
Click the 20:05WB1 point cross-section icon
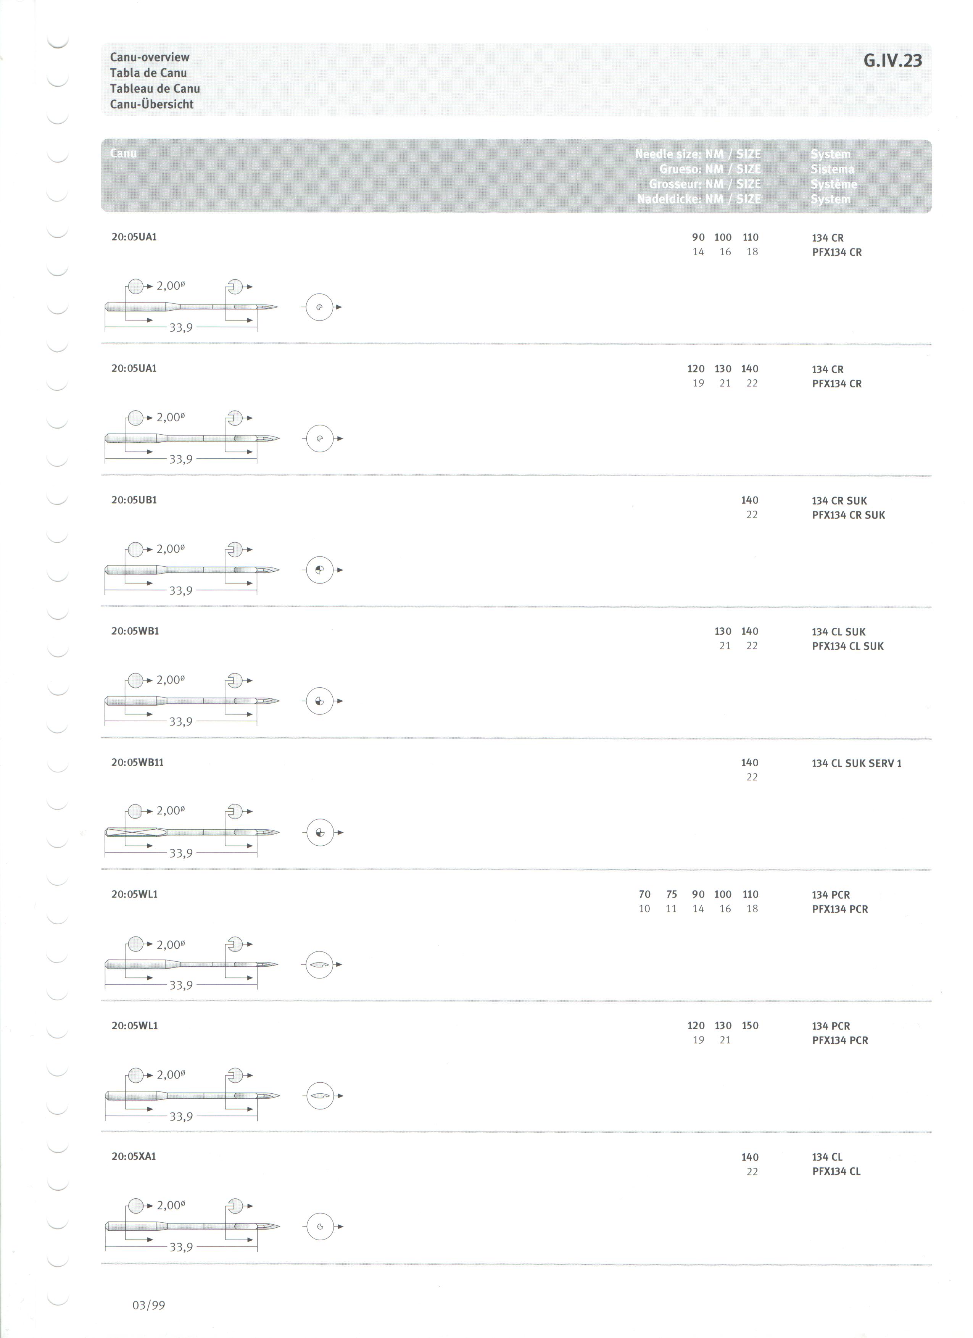[320, 701]
